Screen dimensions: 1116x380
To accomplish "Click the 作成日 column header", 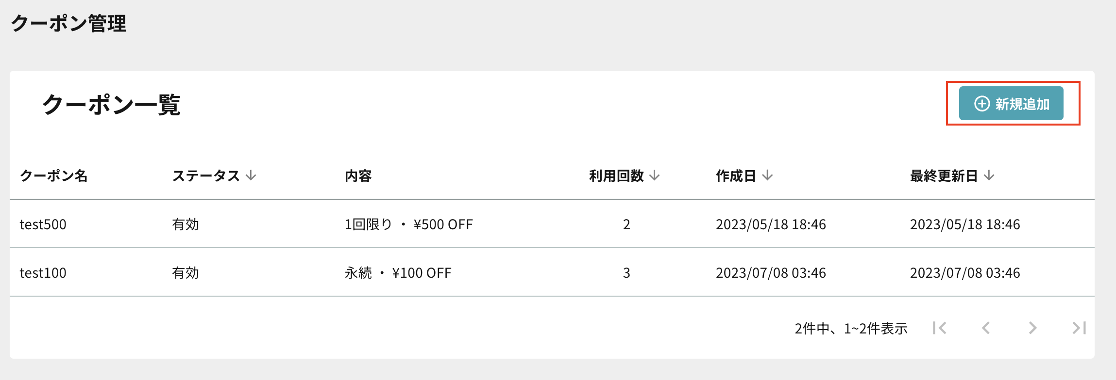I will coord(736,175).
